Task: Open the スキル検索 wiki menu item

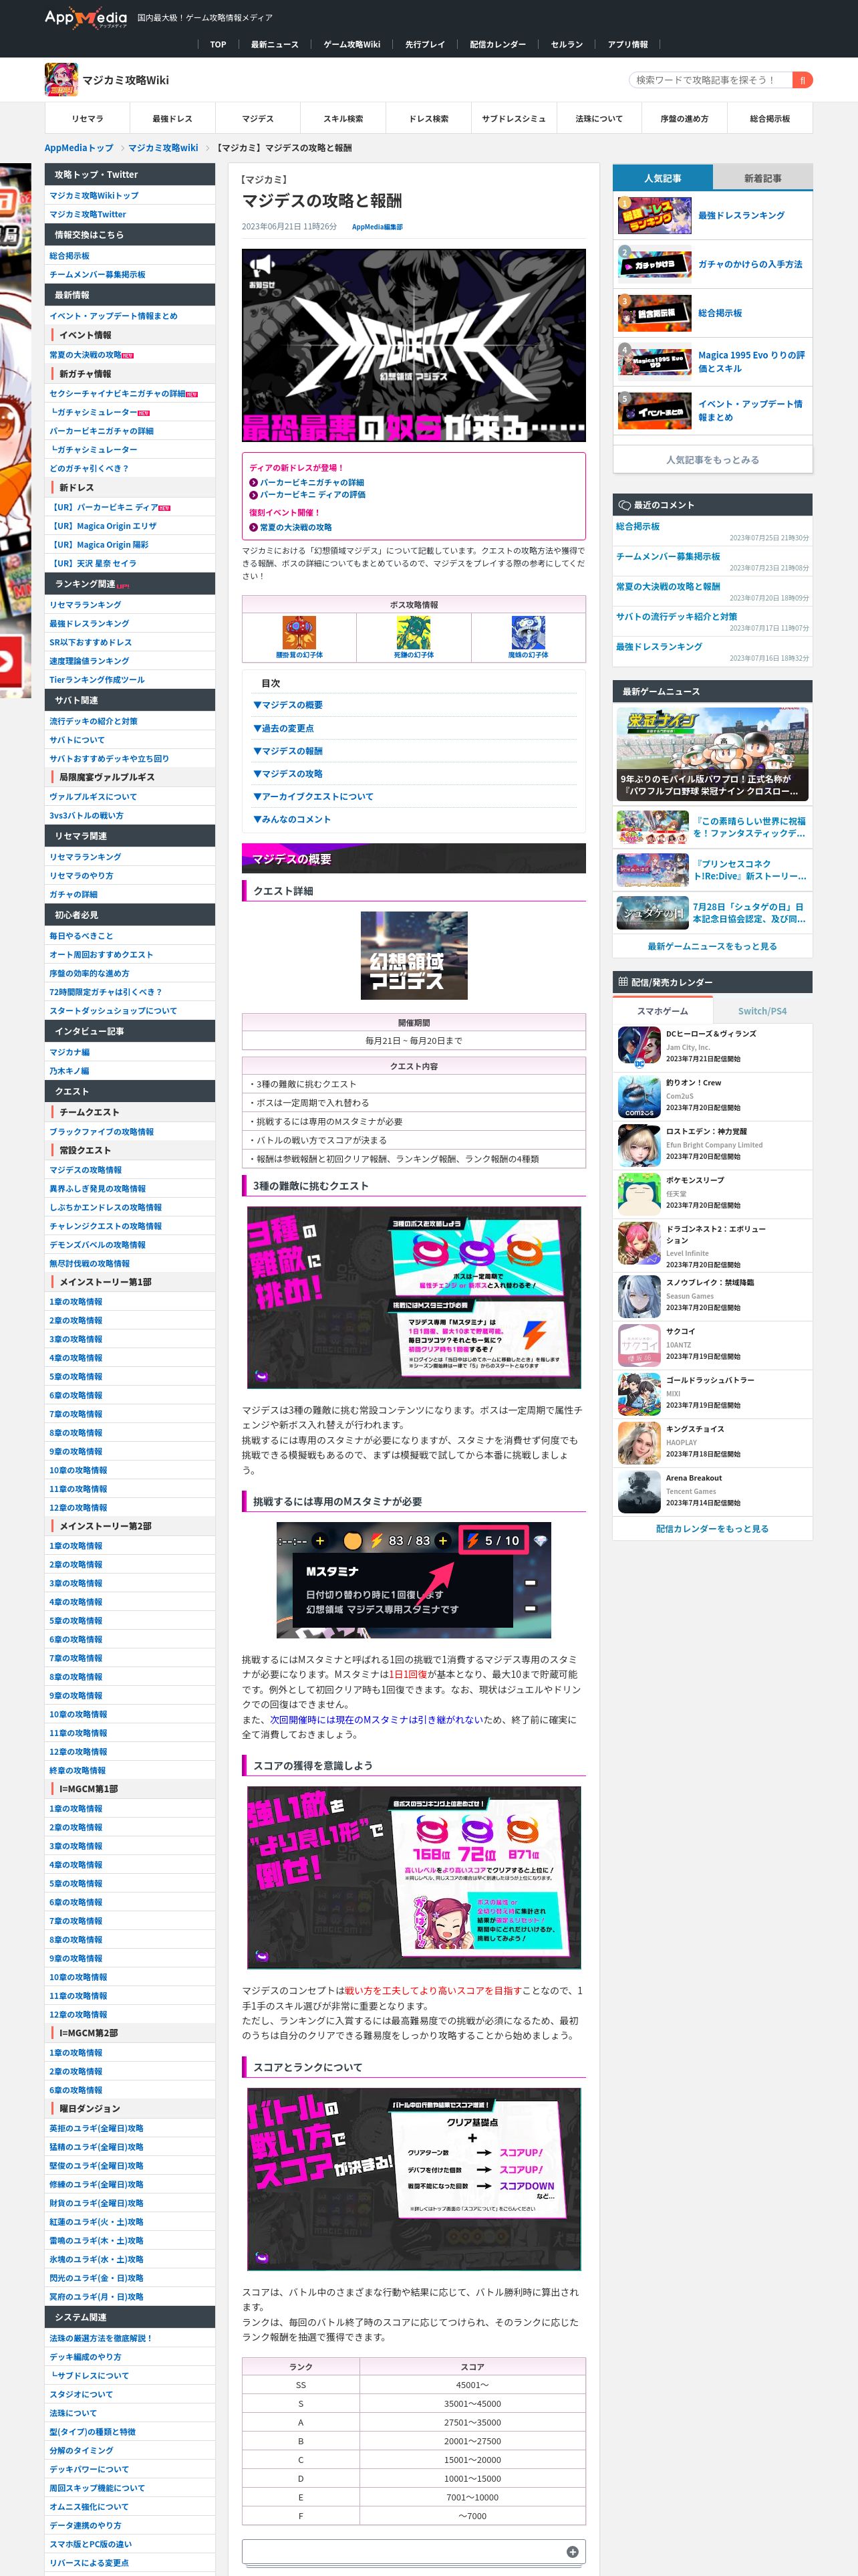Action: tap(343, 118)
